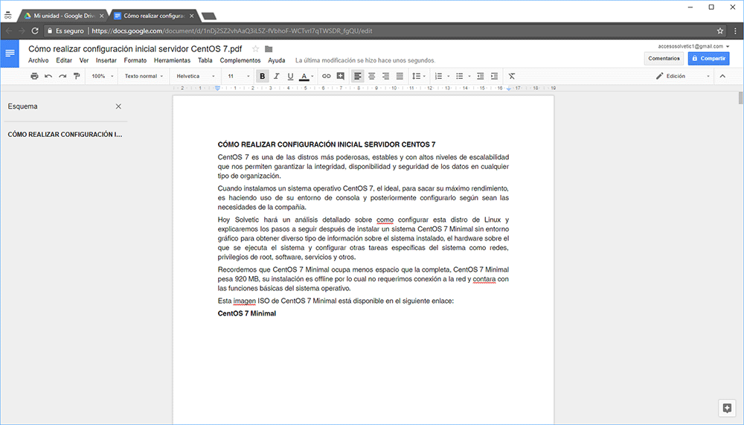Open the text color picker
The height and width of the screenshot is (425, 744).
click(x=306, y=76)
